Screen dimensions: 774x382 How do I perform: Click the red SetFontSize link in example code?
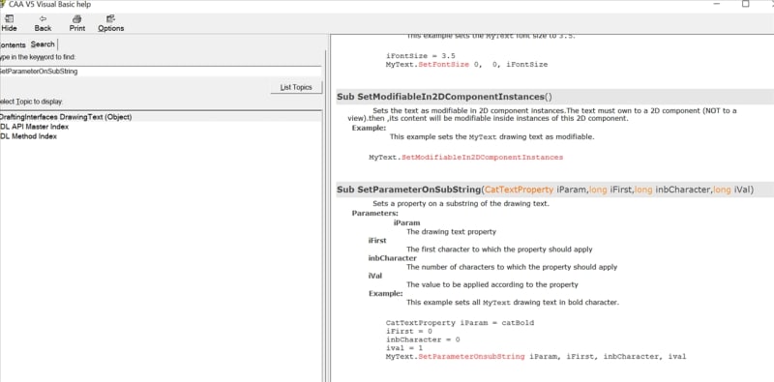point(443,64)
